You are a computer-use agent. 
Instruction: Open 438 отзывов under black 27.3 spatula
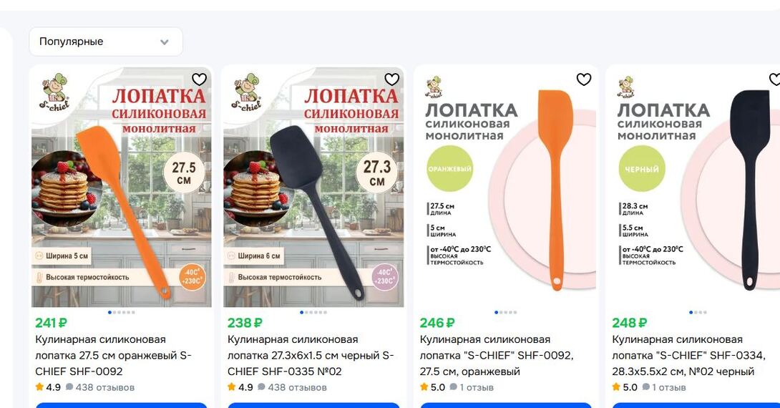(293, 387)
